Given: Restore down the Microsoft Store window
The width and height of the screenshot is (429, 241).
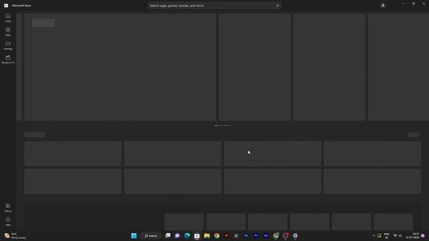Looking at the screenshot, I should point(414,3).
